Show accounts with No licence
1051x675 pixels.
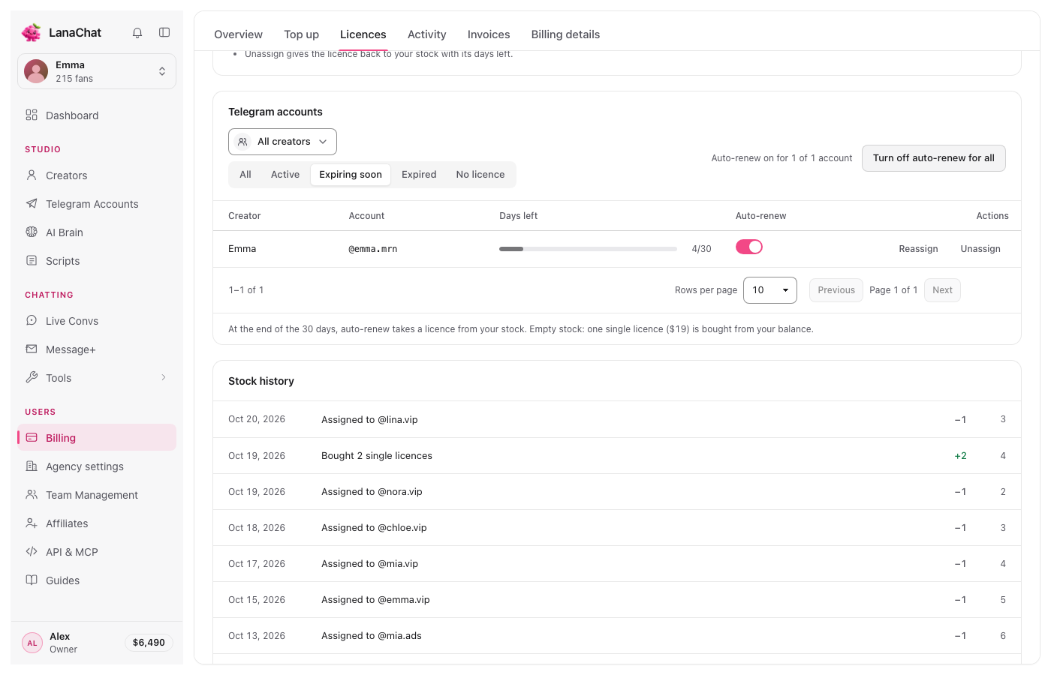click(480, 175)
